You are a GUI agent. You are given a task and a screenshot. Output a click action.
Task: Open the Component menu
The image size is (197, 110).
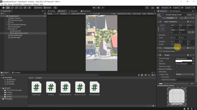pos(27,4)
